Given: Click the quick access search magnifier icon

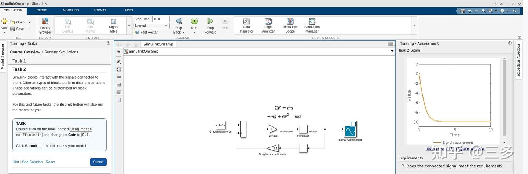Looking at the screenshot, I should [x=484, y=11].
